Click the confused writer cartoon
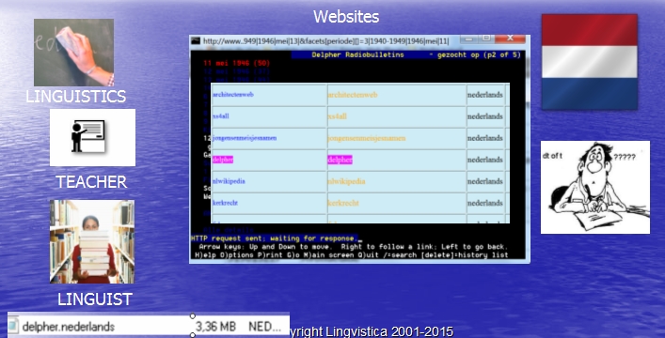 pos(595,187)
